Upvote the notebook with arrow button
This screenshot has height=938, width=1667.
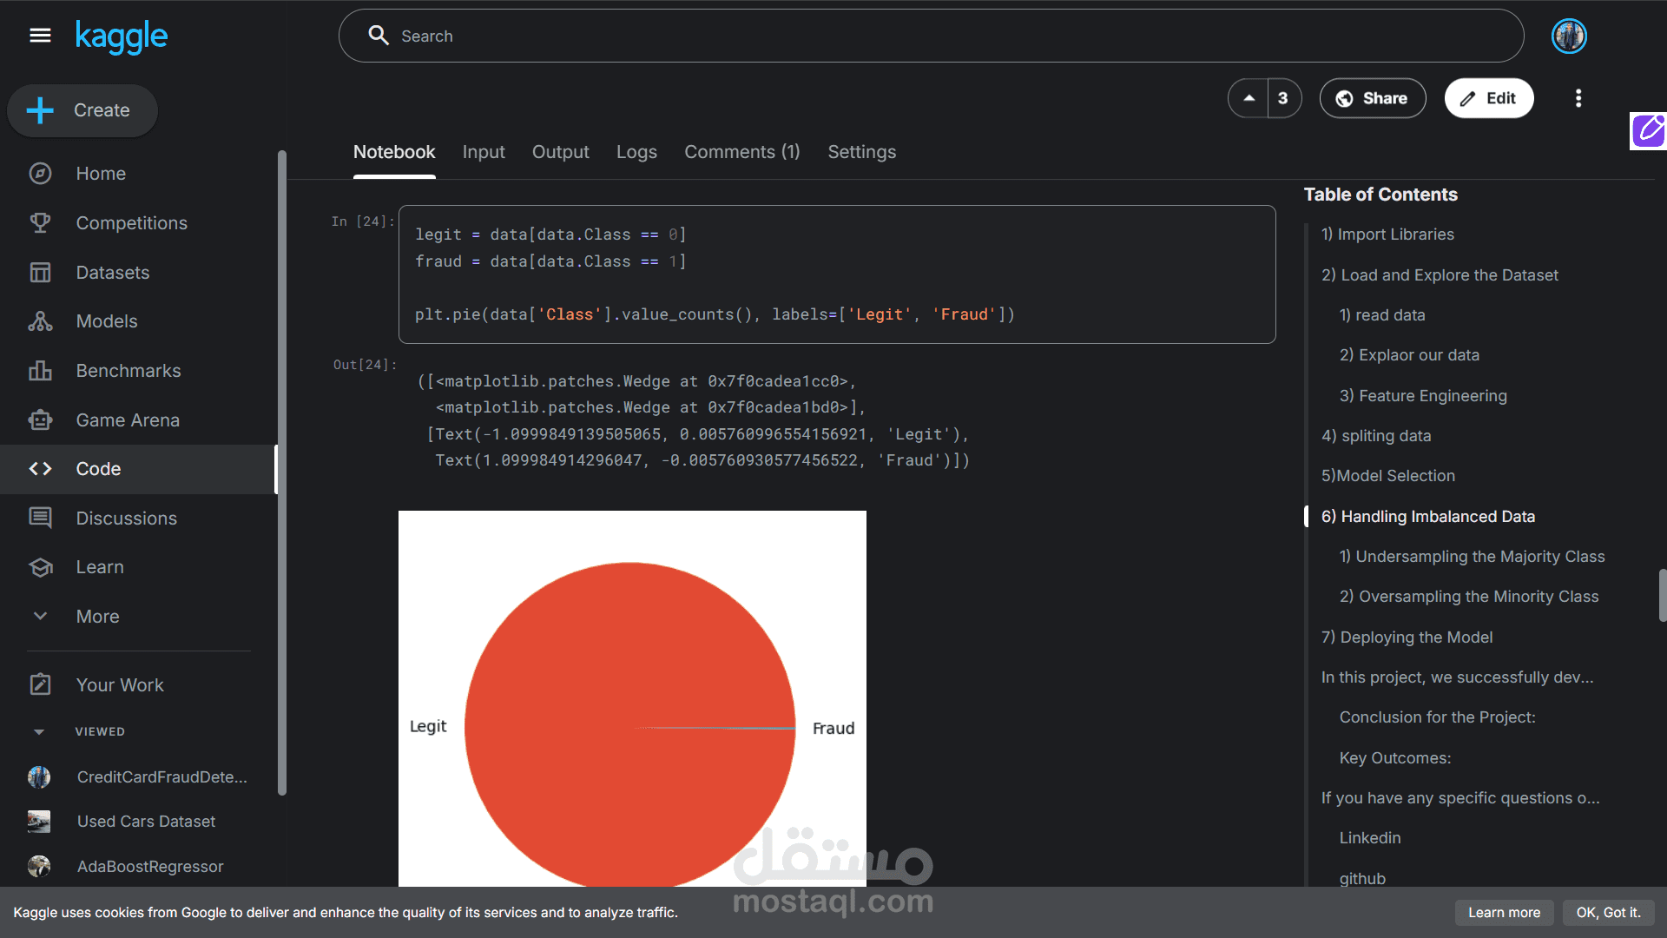(x=1249, y=98)
